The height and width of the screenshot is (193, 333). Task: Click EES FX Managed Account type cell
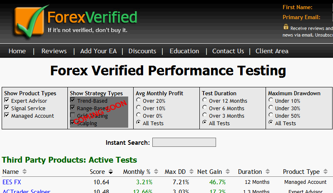pos(306,182)
